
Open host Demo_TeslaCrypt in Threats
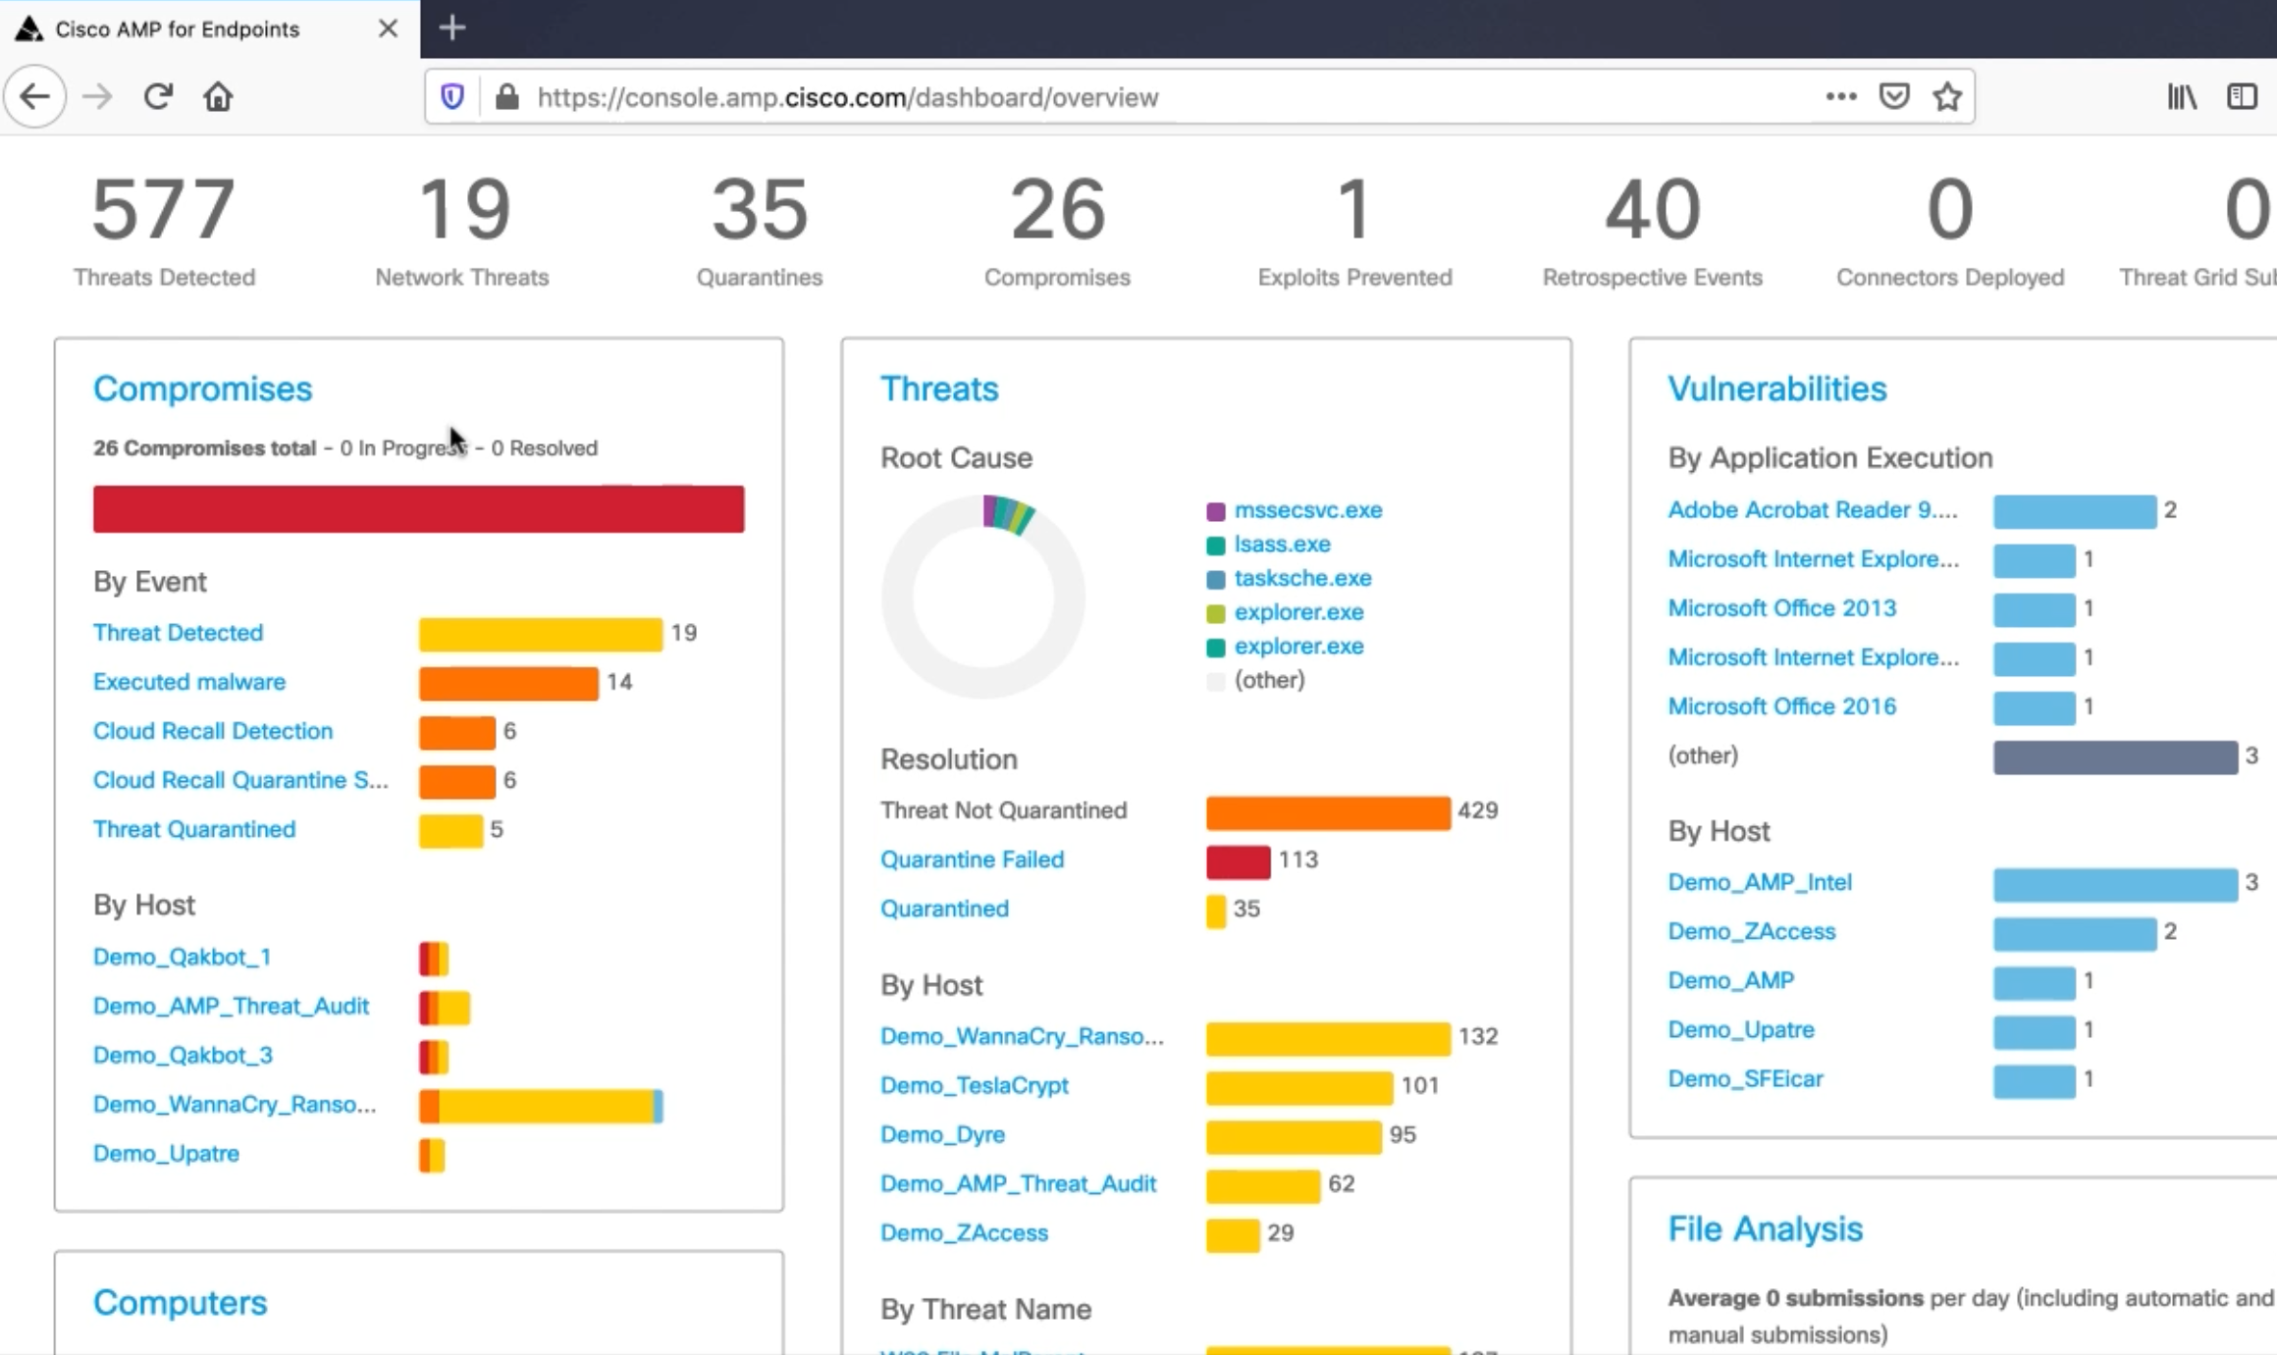pos(974,1085)
